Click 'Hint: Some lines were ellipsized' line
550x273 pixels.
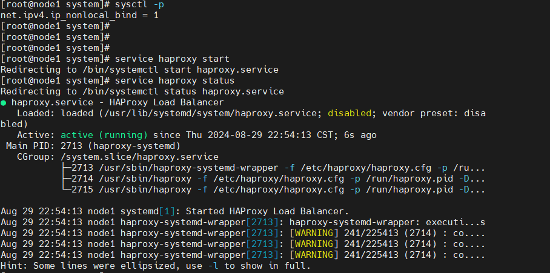click(x=156, y=266)
